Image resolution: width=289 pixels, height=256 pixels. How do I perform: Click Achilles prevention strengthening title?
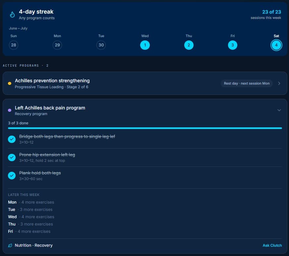tap(52, 81)
